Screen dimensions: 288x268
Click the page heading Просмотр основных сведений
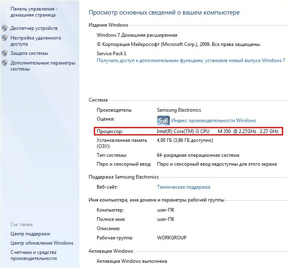(164, 12)
